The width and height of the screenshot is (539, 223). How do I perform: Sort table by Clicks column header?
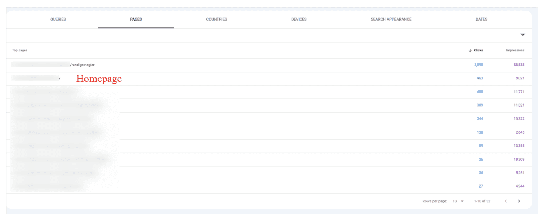(x=478, y=50)
